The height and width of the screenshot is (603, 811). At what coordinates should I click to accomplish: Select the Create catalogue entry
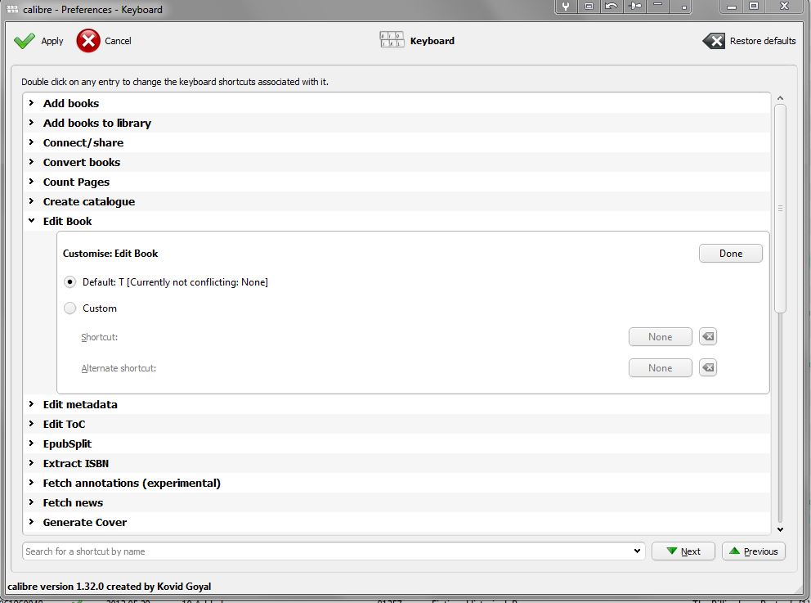(89, 202)
